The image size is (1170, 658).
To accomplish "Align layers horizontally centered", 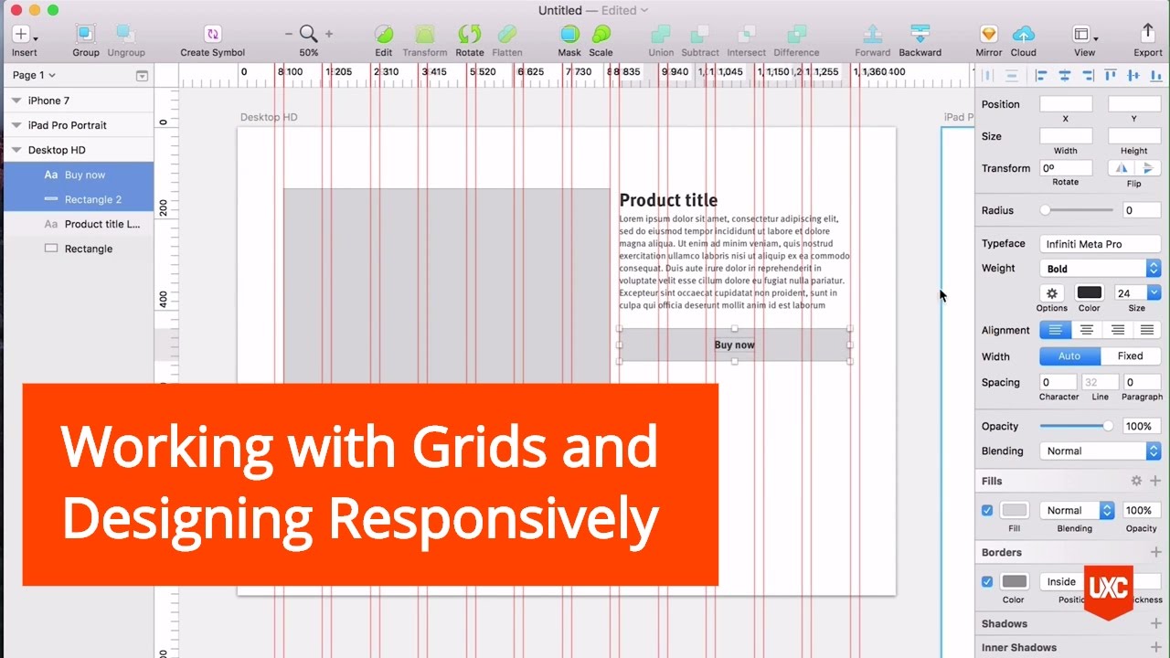I will coord(1065,76).
